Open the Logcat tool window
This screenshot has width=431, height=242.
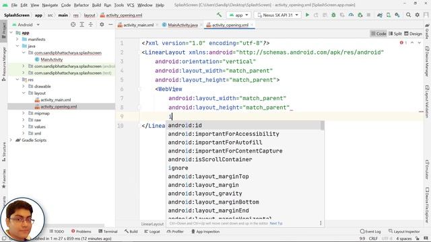(x=152, y=231)
